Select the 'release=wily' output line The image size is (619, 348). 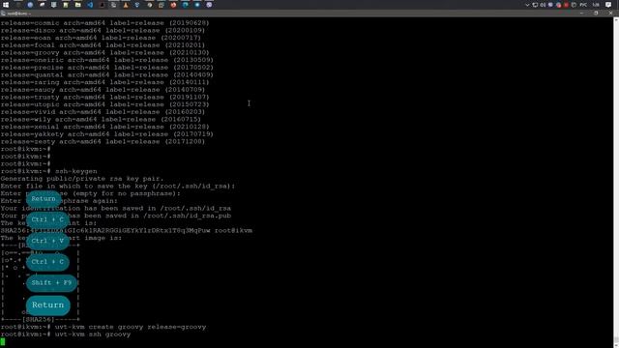(x=101, y=119)
